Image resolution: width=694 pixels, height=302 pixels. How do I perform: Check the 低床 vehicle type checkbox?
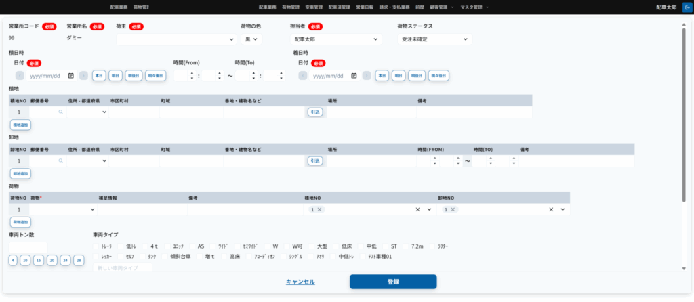(337, 246)
